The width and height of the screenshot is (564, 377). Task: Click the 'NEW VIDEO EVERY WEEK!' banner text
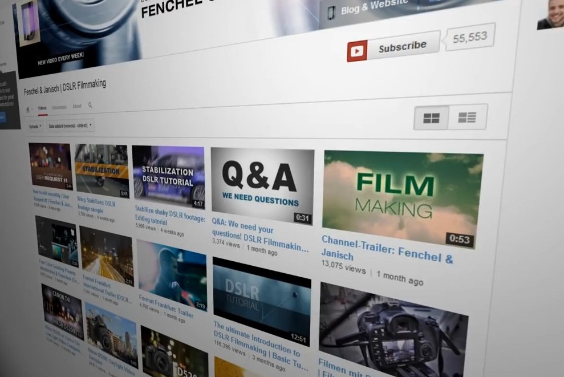61,58
